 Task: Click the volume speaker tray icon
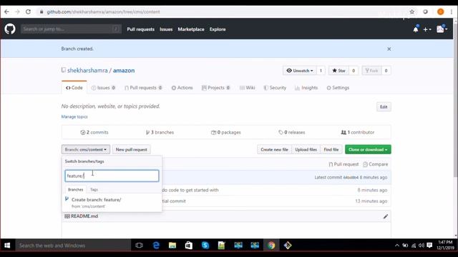click(422, 246)
